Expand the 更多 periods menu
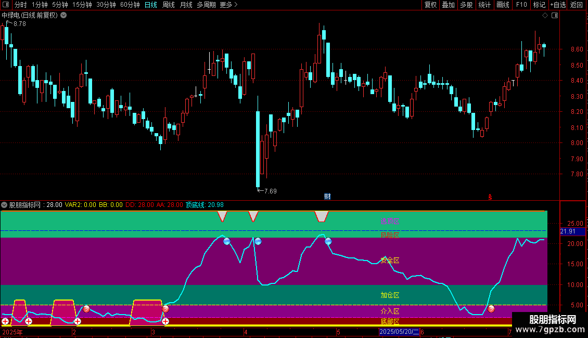 pos(229,5)
